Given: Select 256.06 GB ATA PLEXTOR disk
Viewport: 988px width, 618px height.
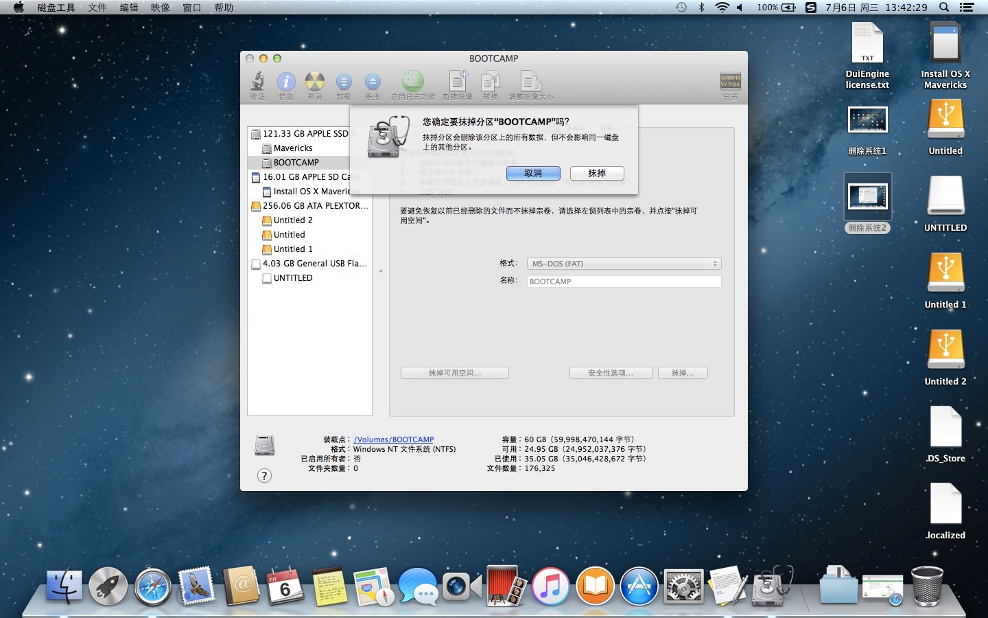Looking at the screenshot, I should [x=315, y=206].
